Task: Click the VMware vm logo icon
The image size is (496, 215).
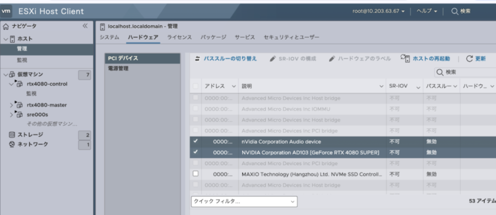Action: (7, 11)
